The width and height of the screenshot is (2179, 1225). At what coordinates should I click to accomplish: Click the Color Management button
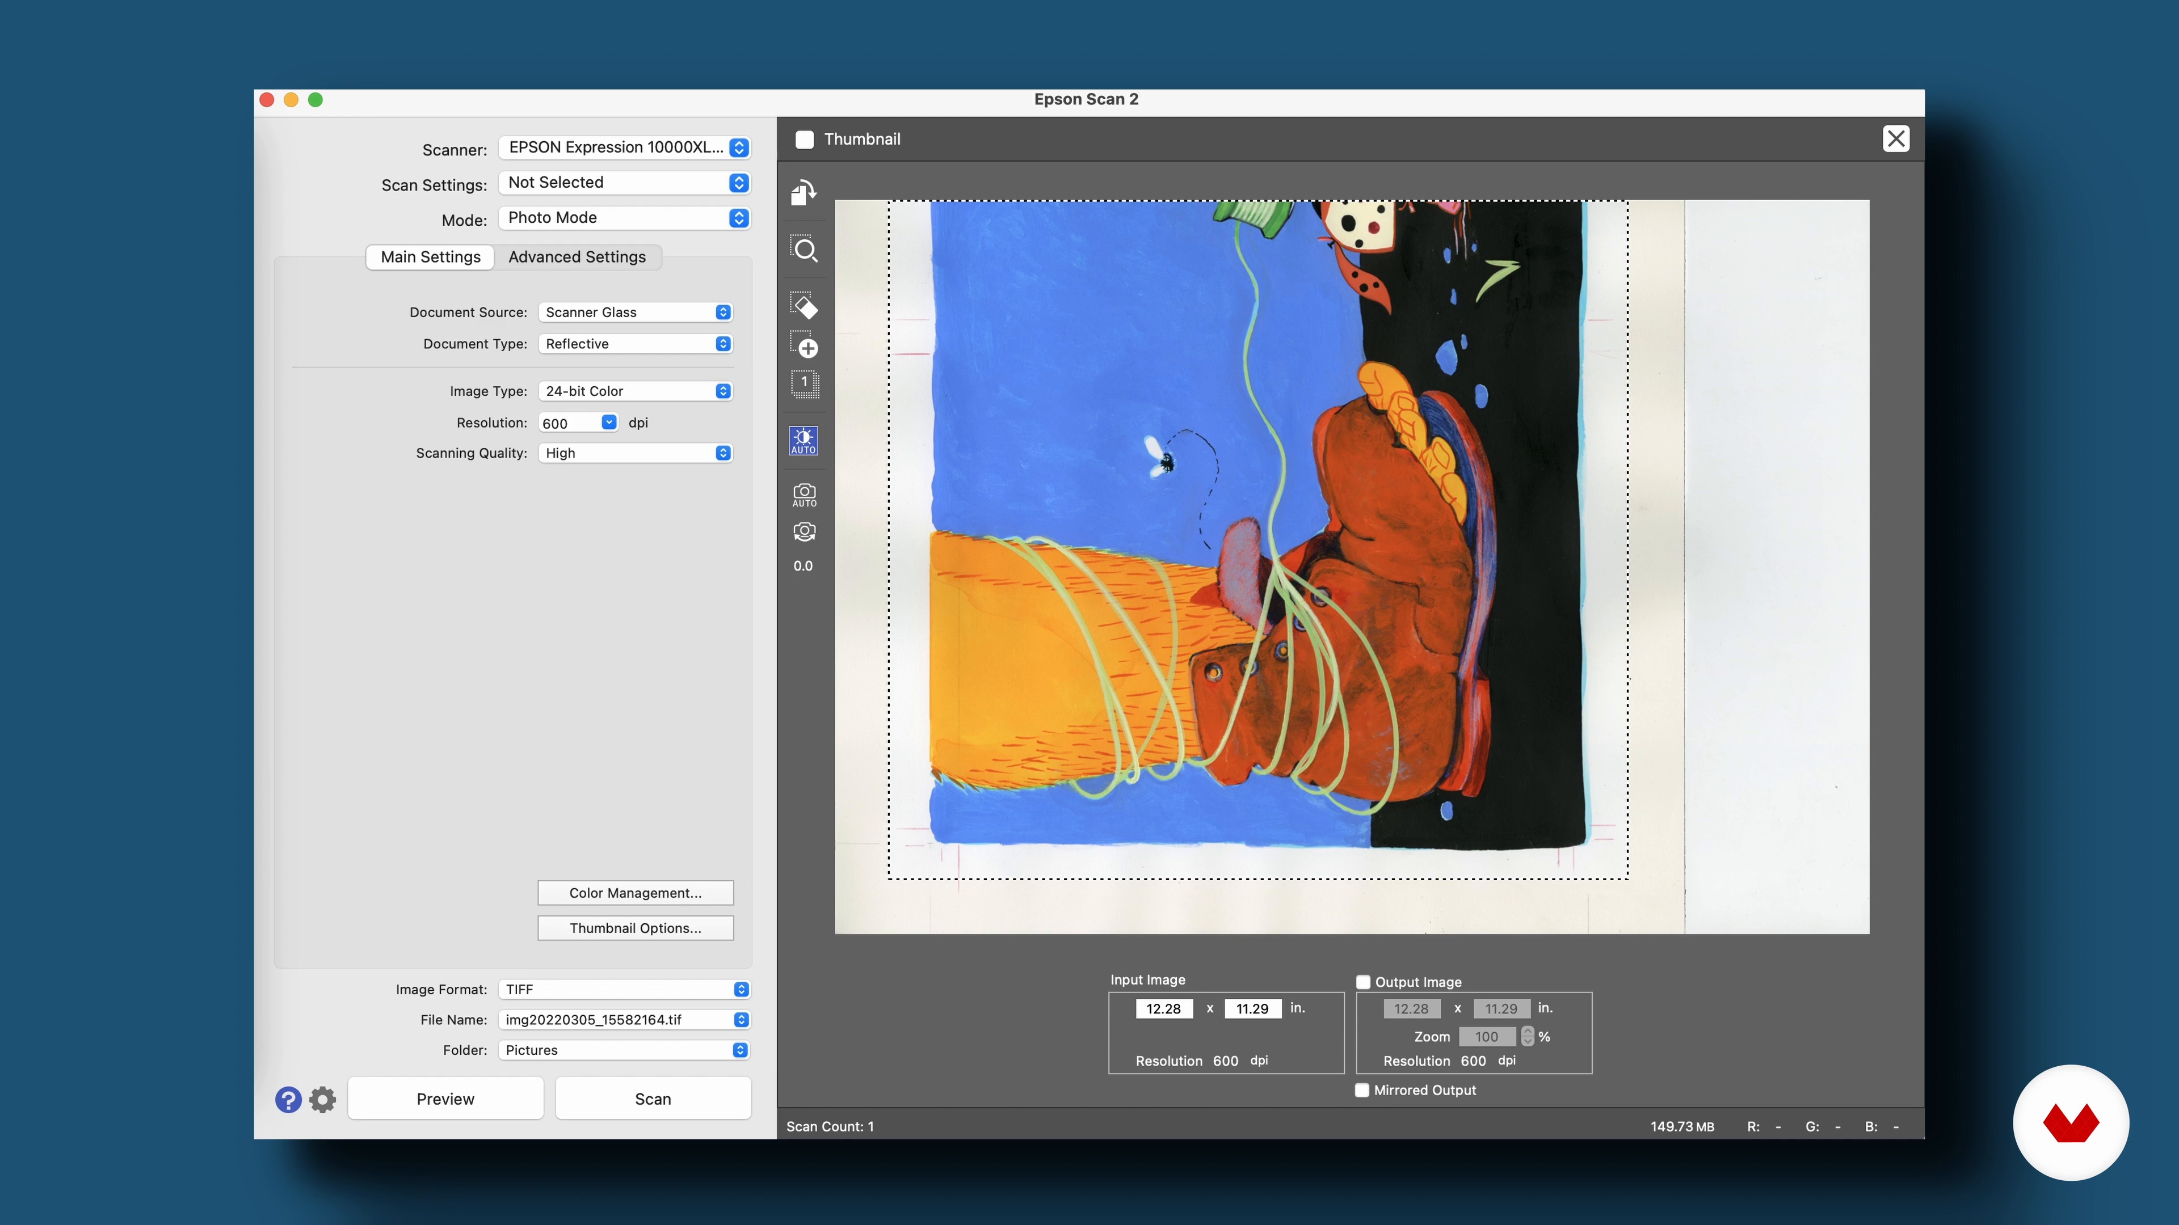(636, 893)
